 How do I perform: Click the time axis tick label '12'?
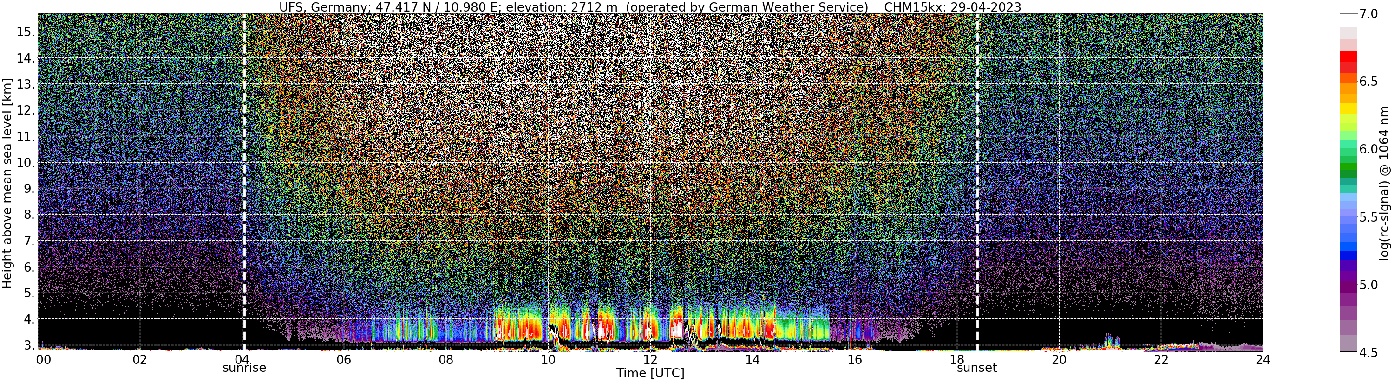pos(650,360)
